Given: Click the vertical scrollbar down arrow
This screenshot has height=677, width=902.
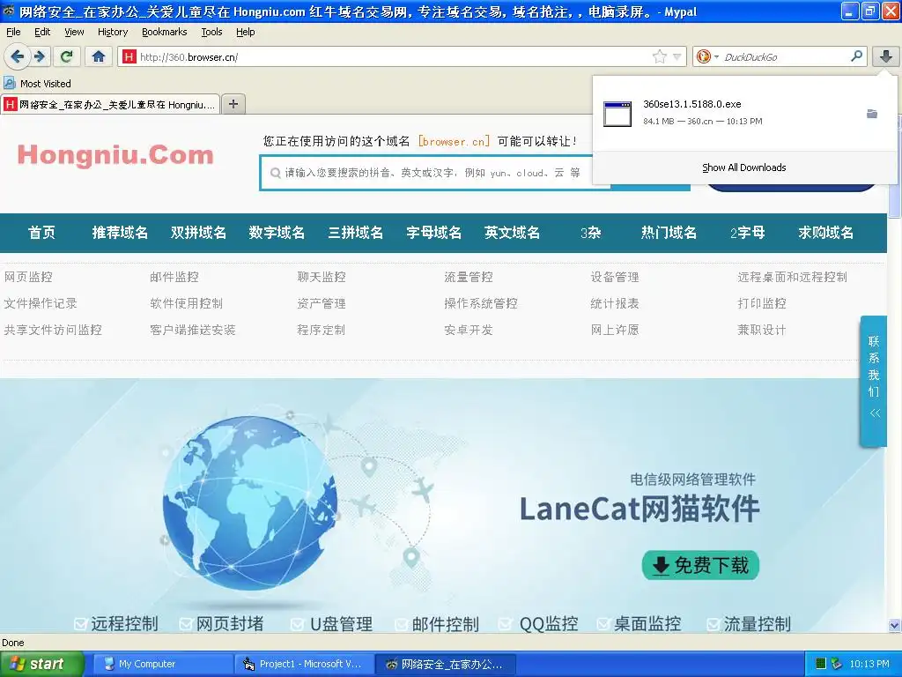Looking at the screenshot, I should (894, 625).
